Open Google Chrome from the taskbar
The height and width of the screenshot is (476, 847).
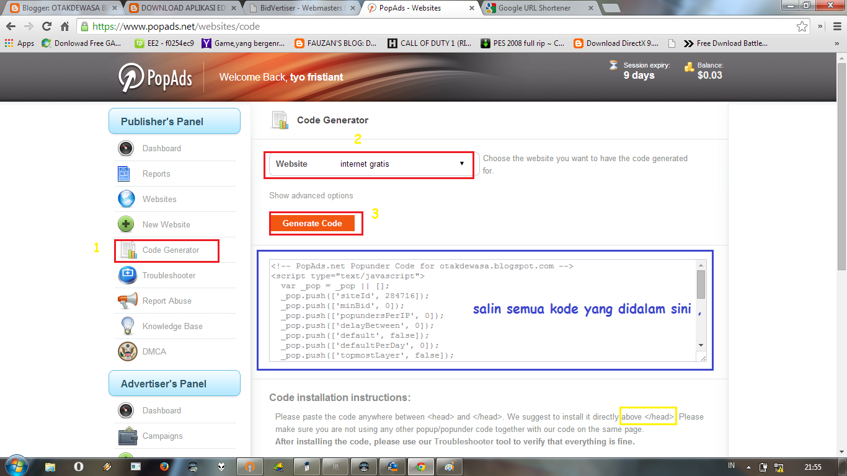[x=421, y=467]
